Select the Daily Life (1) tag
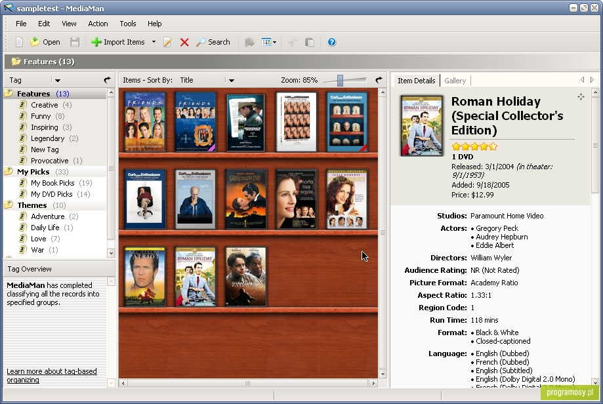This screenshot has width=603, height=404. [x=52, y=228]
